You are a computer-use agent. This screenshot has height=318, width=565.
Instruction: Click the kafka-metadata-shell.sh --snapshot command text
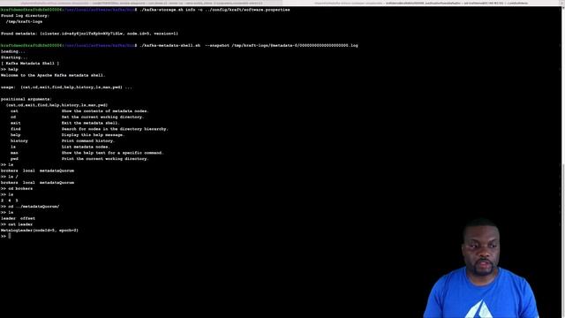(x=249, y=45)
